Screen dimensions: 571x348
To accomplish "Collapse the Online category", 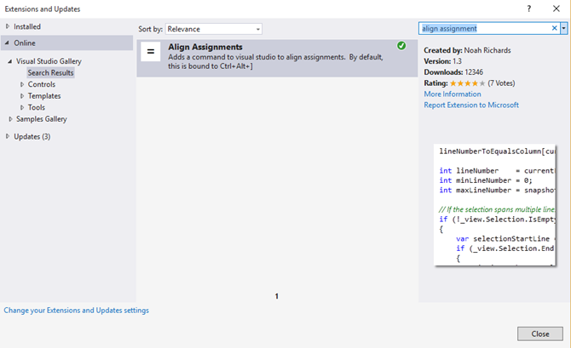I will (x=8, y=43).
